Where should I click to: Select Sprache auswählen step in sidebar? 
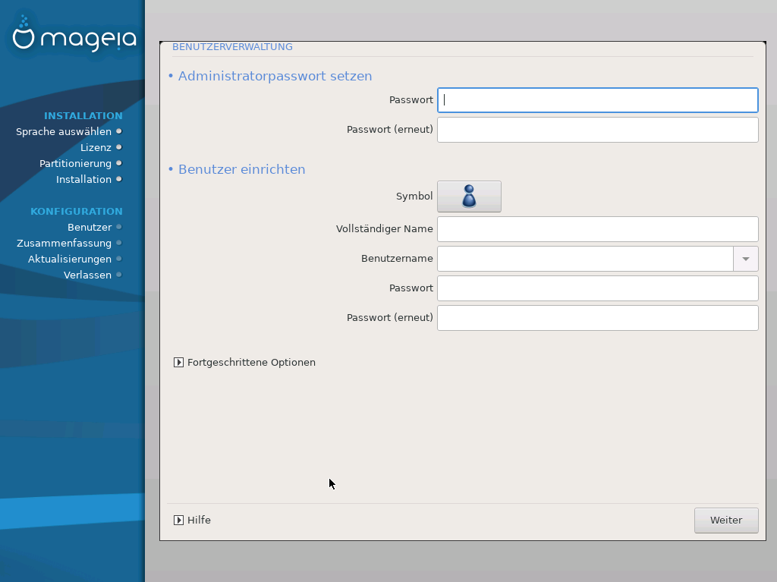click(64, 132)
